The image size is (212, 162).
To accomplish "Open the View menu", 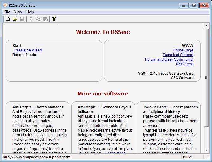I will tap(18, 12).
